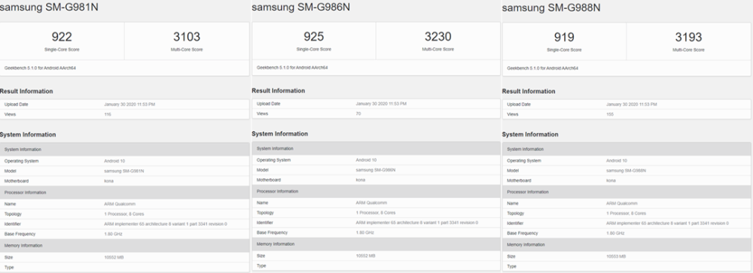Viewport: 753px width, 273px height.
Task: Click Result Information heading for SM-G986N
Action: [x=278, y=91]
